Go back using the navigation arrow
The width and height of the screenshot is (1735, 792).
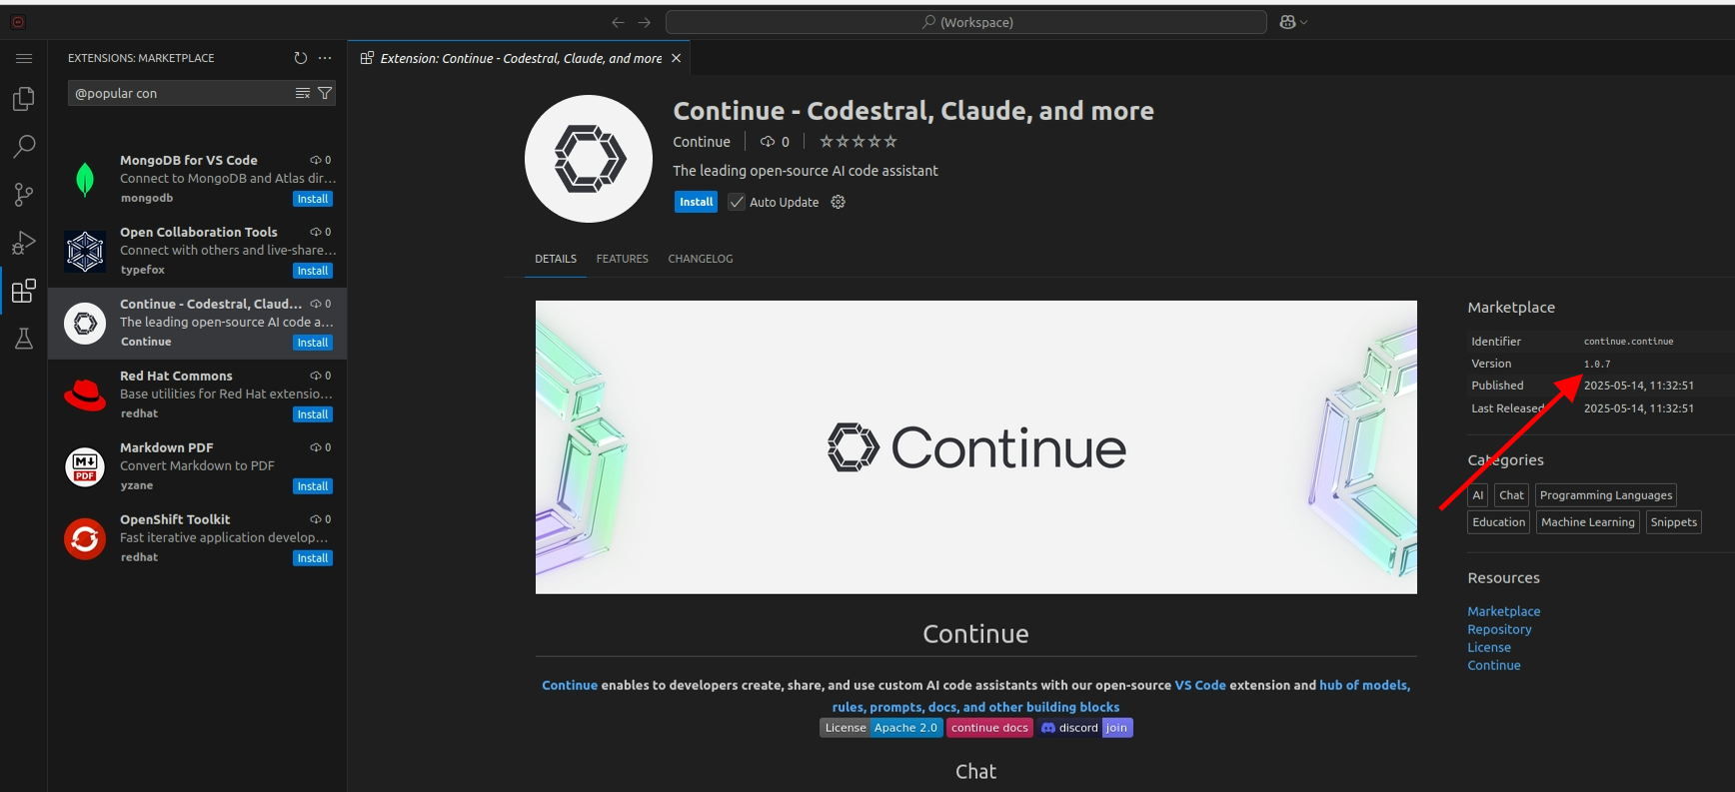[x=618, y=22]
